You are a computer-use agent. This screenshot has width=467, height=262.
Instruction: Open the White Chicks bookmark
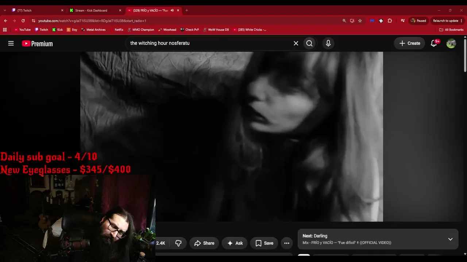tap(250, 30)
